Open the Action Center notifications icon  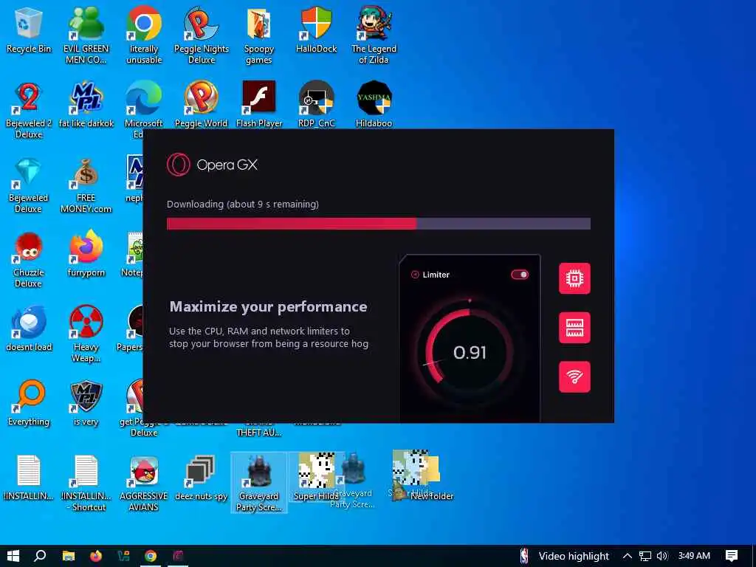pos(732,556)
